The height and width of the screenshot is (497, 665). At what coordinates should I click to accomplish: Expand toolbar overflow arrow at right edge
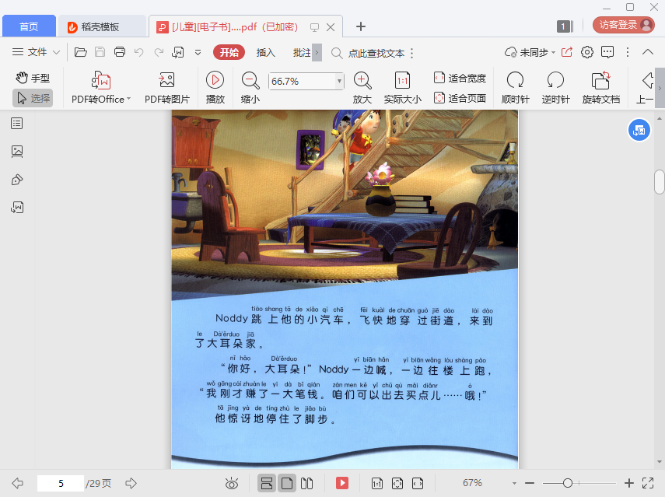(660, 88)
